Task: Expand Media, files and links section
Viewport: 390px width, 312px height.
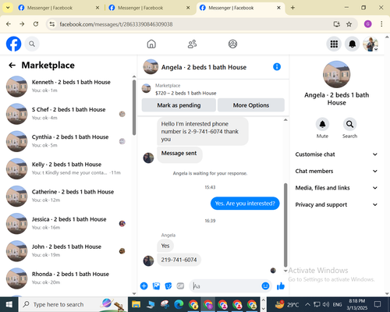Action: click(336, 188)
